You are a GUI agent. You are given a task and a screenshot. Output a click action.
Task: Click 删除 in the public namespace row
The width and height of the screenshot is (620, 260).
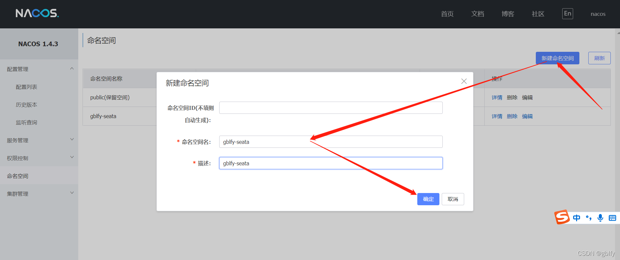tap(512, 97)
